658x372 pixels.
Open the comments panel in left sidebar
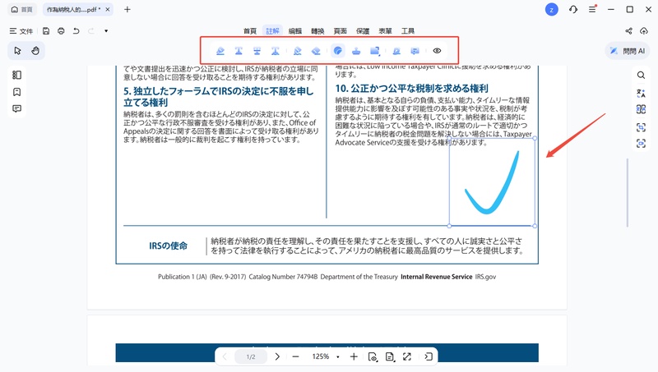[x=16, y=108]
